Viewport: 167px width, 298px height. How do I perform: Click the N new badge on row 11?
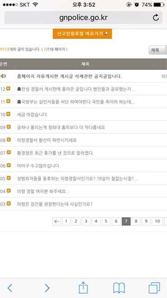point(8,101)
